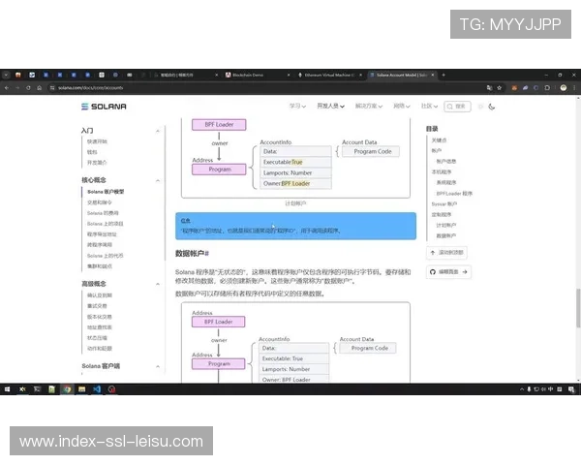Click the Solana logo in header
Viewport: 581px width, 465px height.
(x=104, y=107)
